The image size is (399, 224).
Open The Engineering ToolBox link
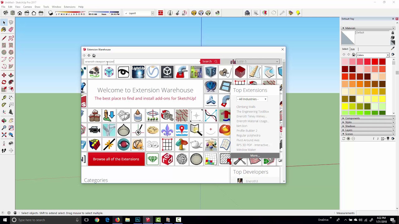252,111
